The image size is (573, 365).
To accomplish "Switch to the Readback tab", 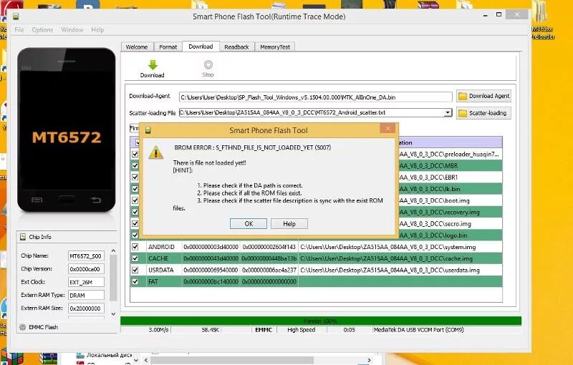I will click(236, 47).
